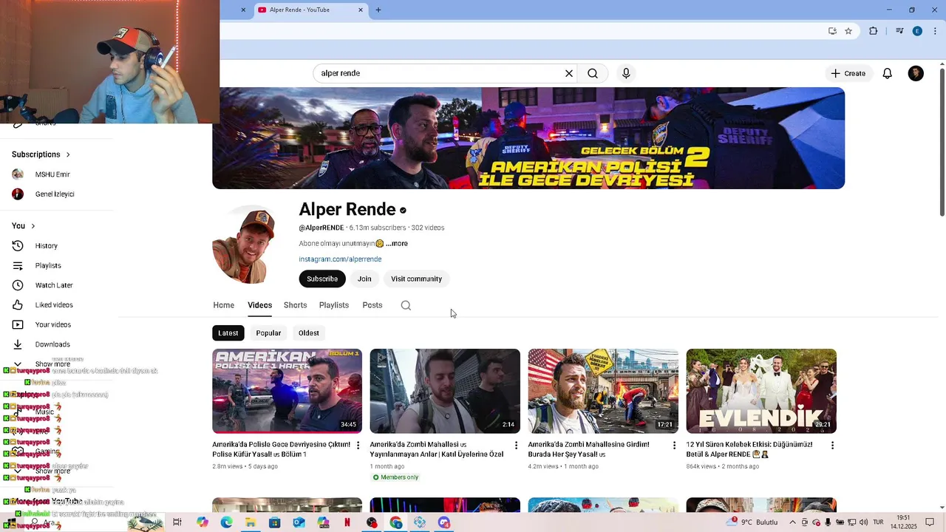
Task: Open Chrome extensions puzzle icon
Action: (x=874, y=31)
